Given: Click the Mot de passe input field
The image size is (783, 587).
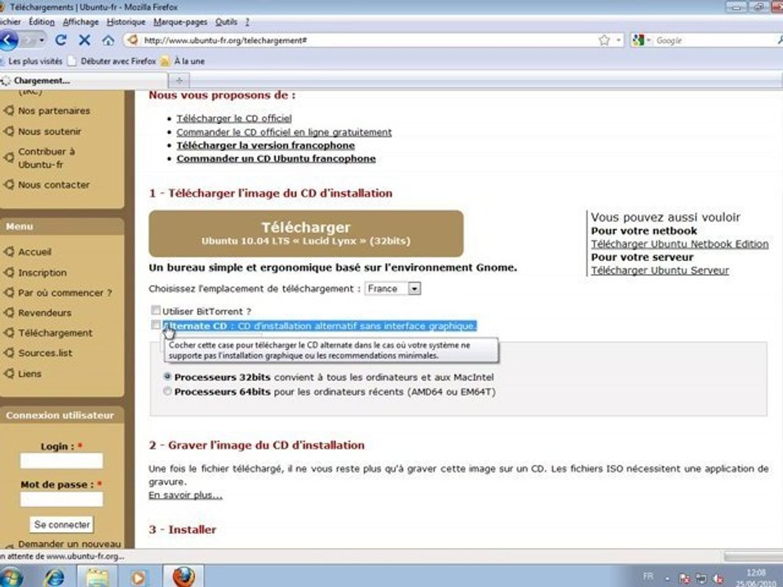Looking at the screenshot, I should [x=61, y=499].
